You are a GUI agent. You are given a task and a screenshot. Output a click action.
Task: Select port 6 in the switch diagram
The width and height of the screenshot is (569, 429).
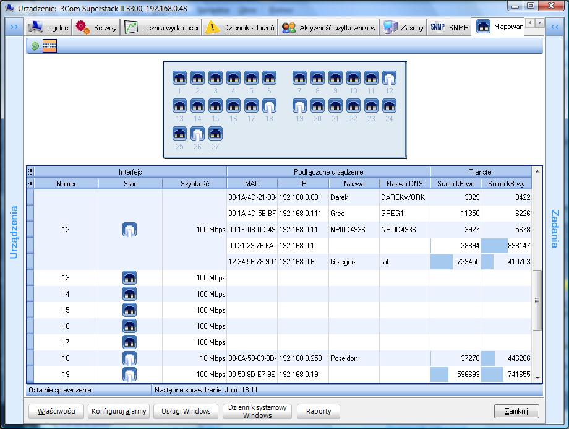[x=269, y=78]
